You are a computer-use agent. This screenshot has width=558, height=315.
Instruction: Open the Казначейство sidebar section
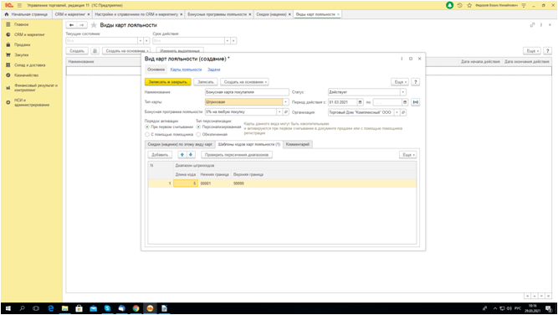click(26, 75)
